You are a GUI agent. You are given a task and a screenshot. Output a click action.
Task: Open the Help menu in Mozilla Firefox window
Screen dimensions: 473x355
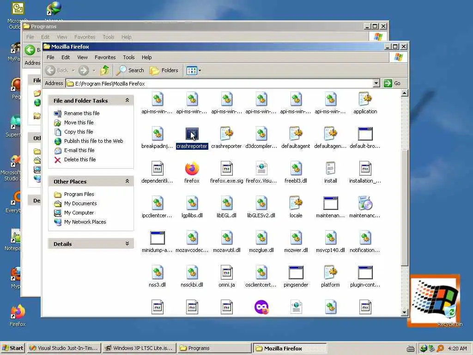pos(146,57)
